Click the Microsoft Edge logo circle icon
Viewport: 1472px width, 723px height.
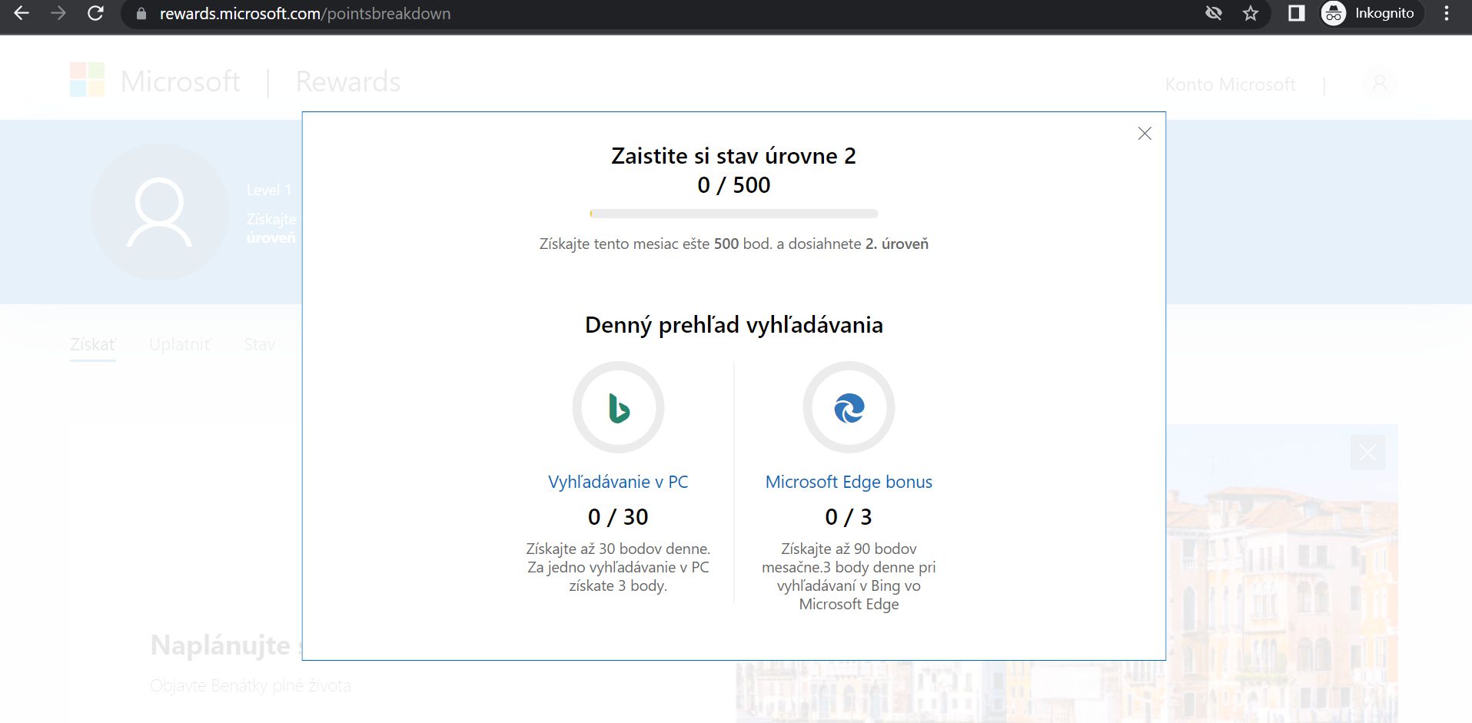click(849, 407)
